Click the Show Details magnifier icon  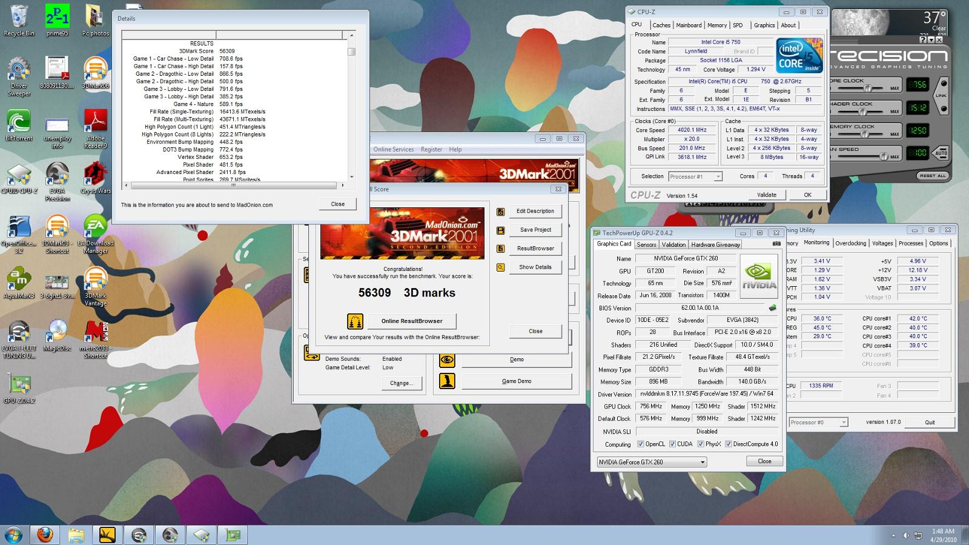500,267
